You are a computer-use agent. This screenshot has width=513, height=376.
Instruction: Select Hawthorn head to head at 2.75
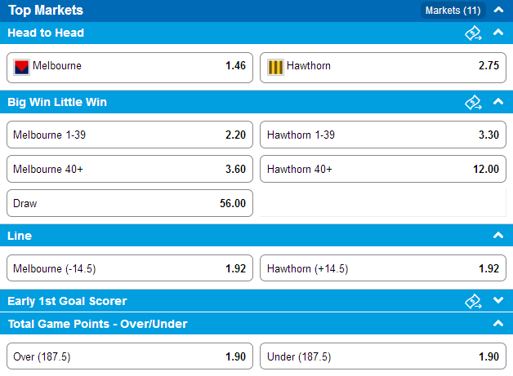pyautogui.click(x=383, y=68)
